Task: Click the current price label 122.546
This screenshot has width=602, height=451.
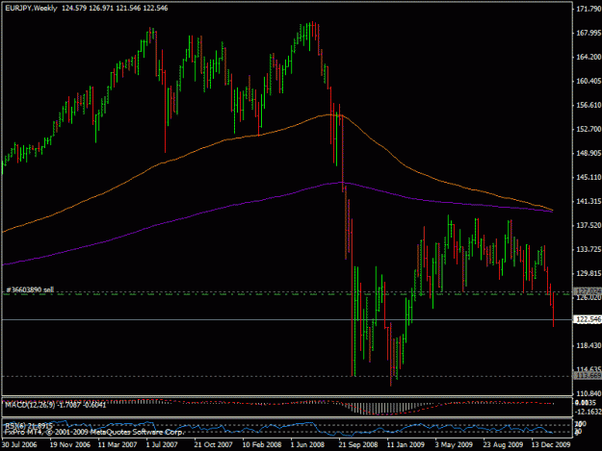Action: tap(589, 319)
